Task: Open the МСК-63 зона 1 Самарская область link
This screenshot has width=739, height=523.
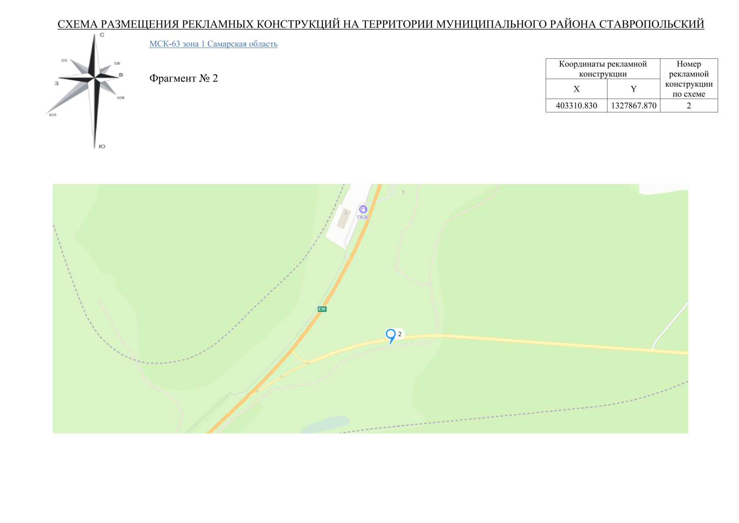Action: click(213, 44)
